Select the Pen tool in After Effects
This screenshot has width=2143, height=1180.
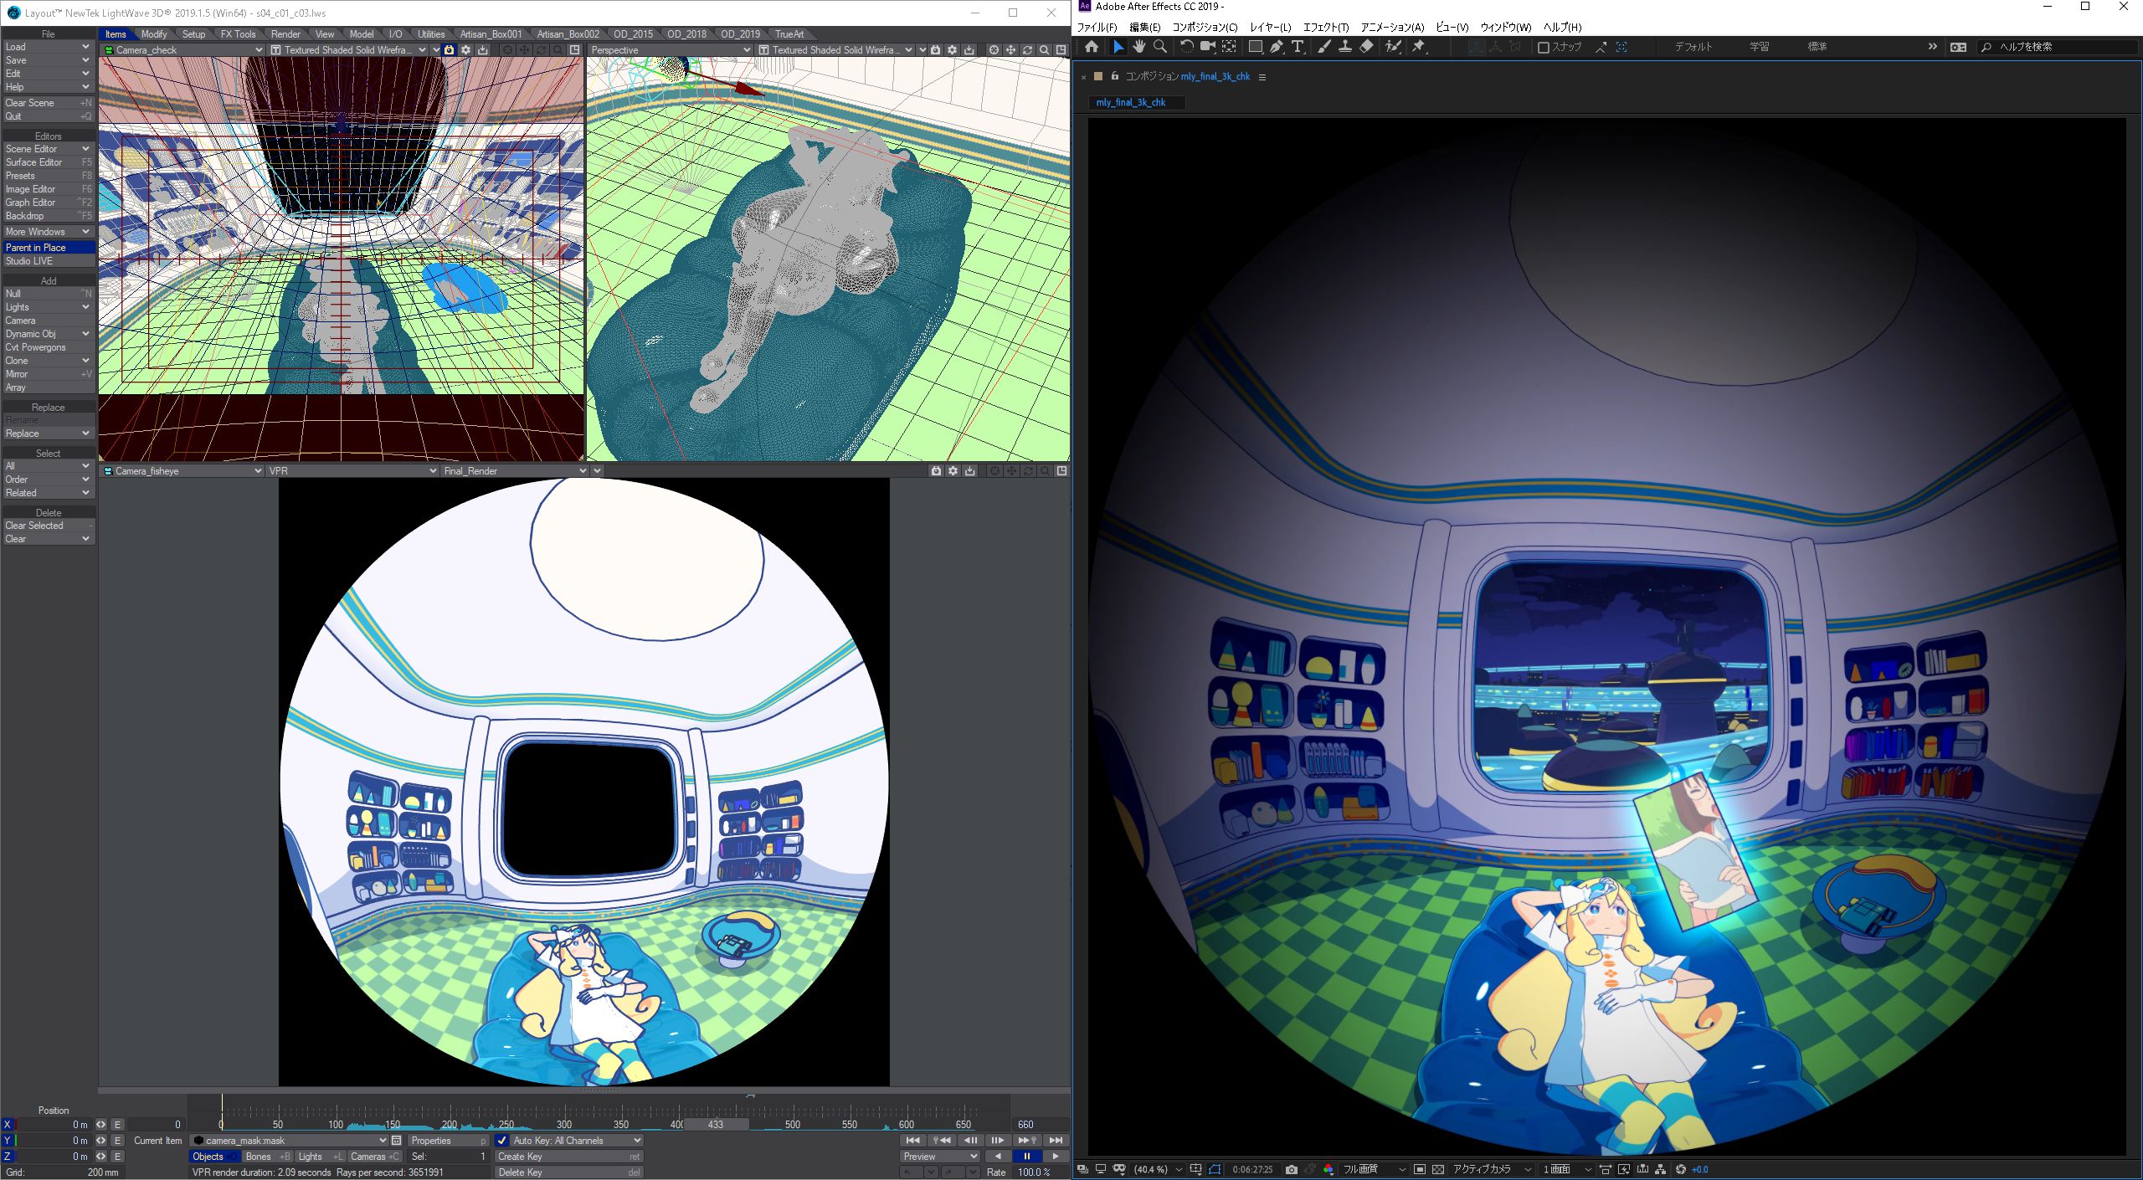[1276, 47]
